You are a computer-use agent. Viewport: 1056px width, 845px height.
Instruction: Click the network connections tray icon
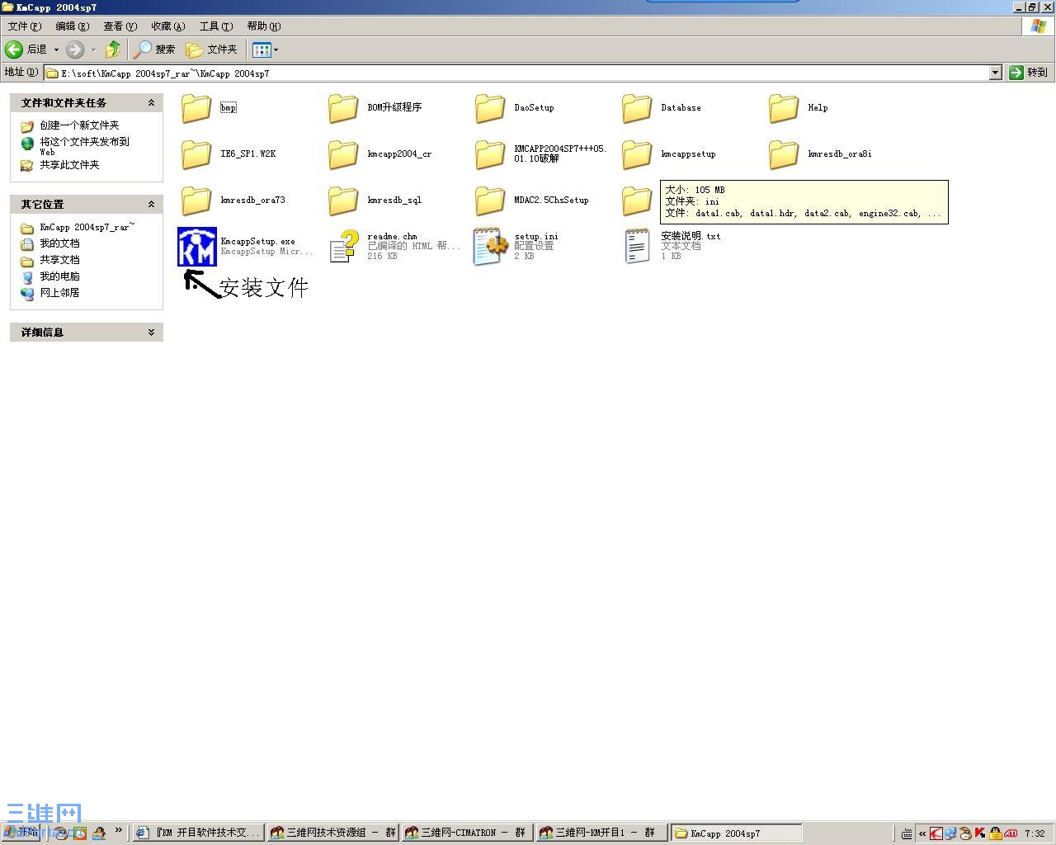950,833
